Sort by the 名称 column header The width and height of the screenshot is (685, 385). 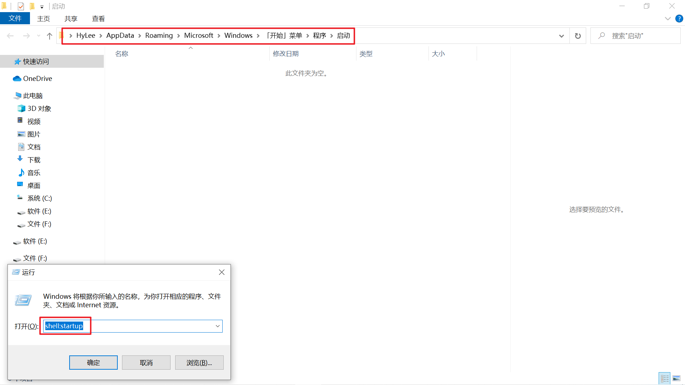[x=121, y=53]
